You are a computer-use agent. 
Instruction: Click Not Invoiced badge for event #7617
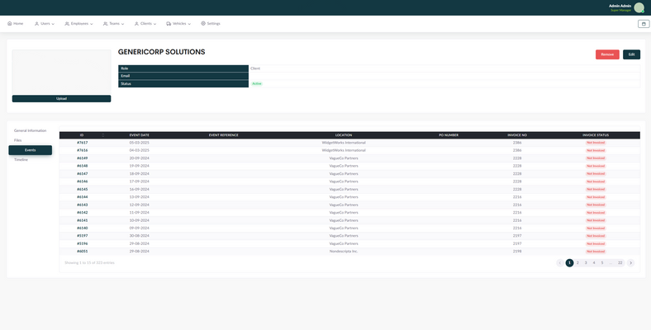596,143
